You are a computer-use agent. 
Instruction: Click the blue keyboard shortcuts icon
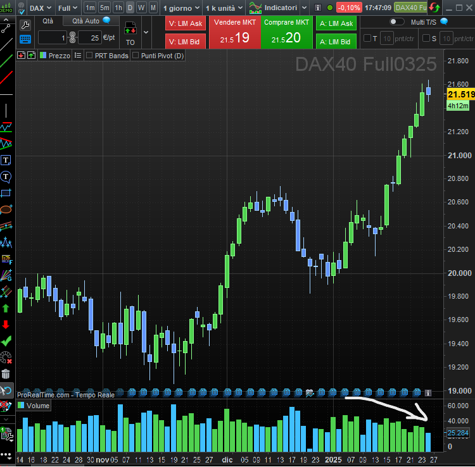[25, 39]
